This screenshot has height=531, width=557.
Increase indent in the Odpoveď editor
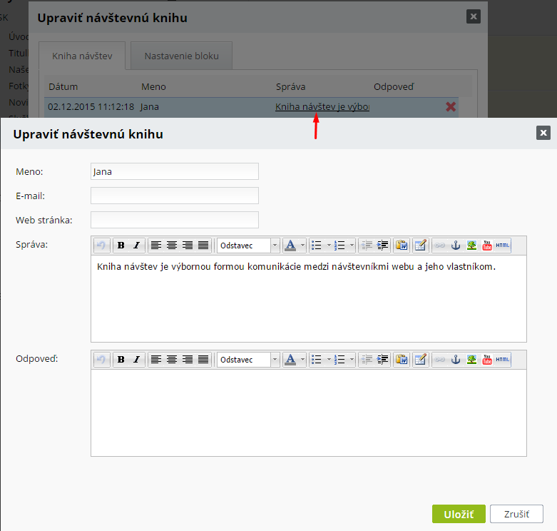(382, 360)
